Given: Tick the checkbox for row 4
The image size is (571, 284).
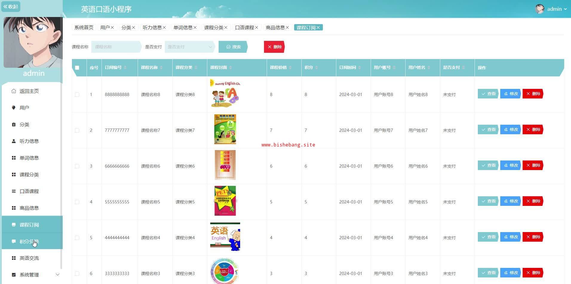Looking at the screenshot, I should point(77,202).
